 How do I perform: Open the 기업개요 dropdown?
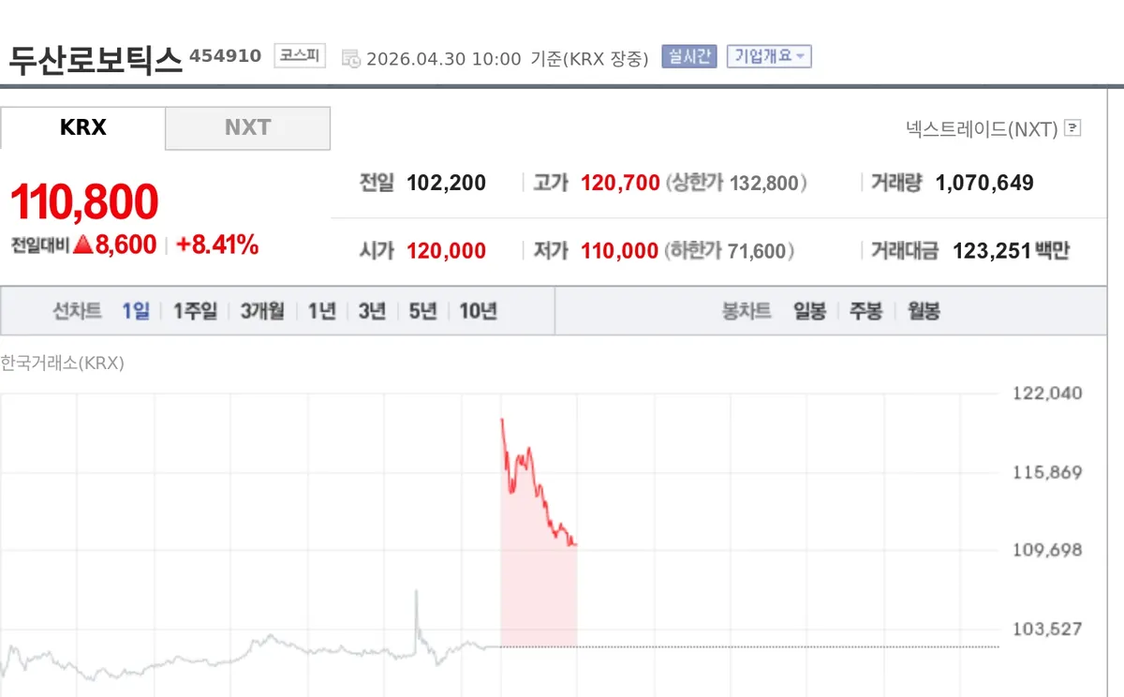pos(768,57)
